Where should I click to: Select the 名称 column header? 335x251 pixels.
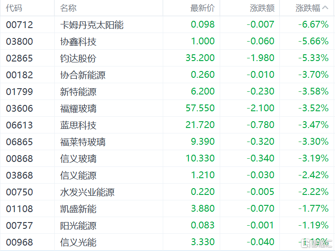(68, 8)
